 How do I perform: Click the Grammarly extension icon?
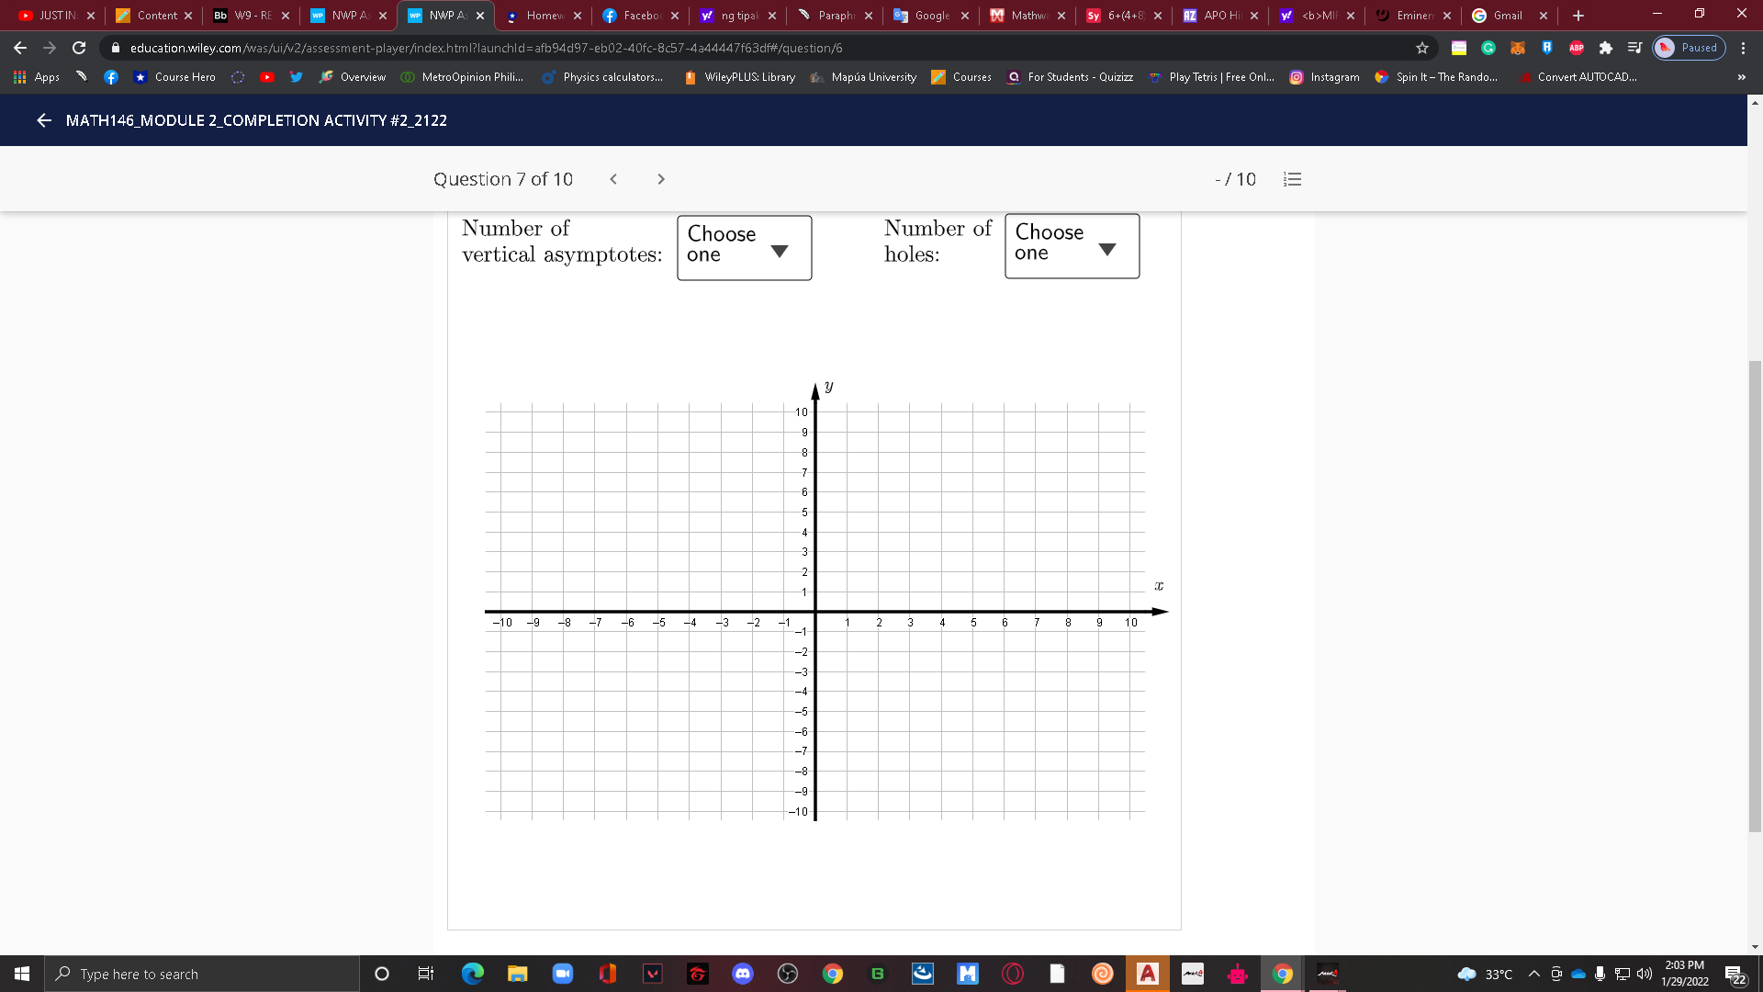click(x=1488, y=48)
